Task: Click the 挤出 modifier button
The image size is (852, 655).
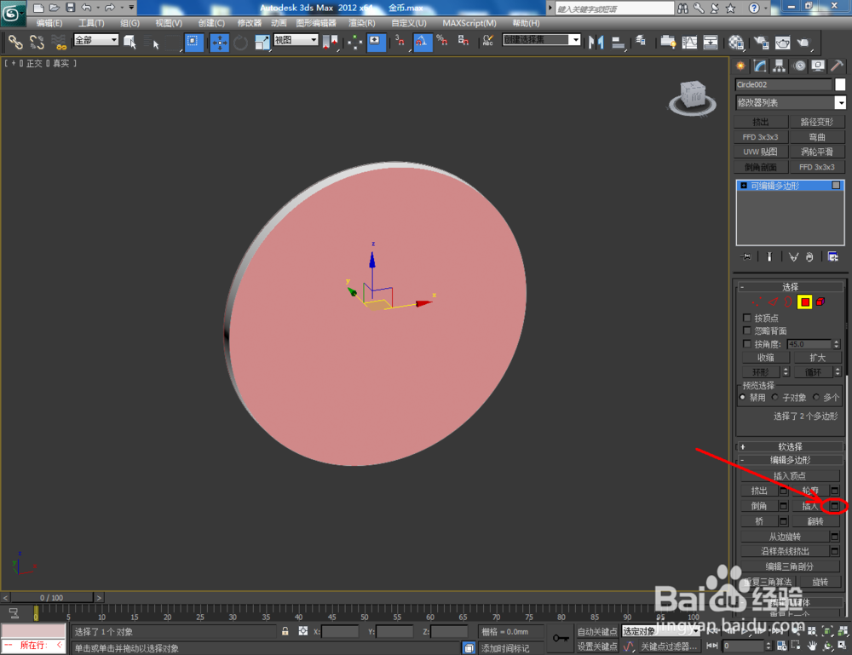Action: [x=761, y=121]
